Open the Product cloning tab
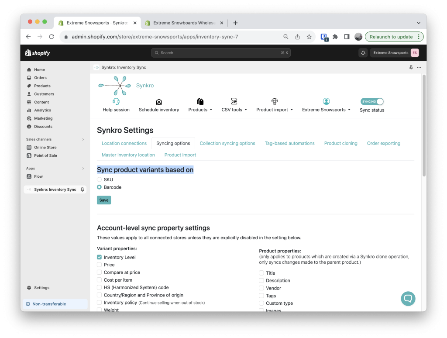This screenshot has width=447, height=338. (340, 143)
